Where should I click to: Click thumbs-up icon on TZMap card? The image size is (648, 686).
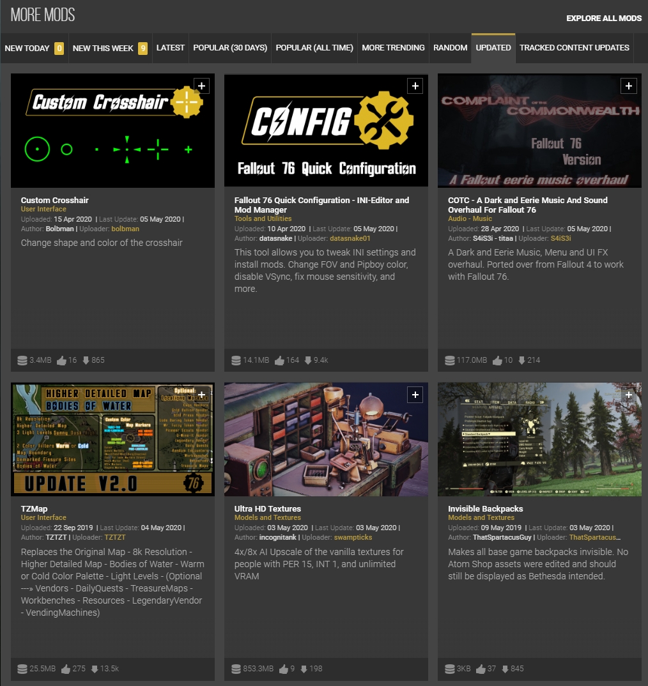(66, 669)
